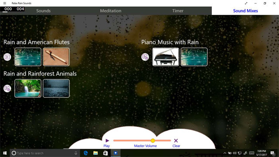
Task: Click the Rain and American Flutes title
Action: coord(37,42)
